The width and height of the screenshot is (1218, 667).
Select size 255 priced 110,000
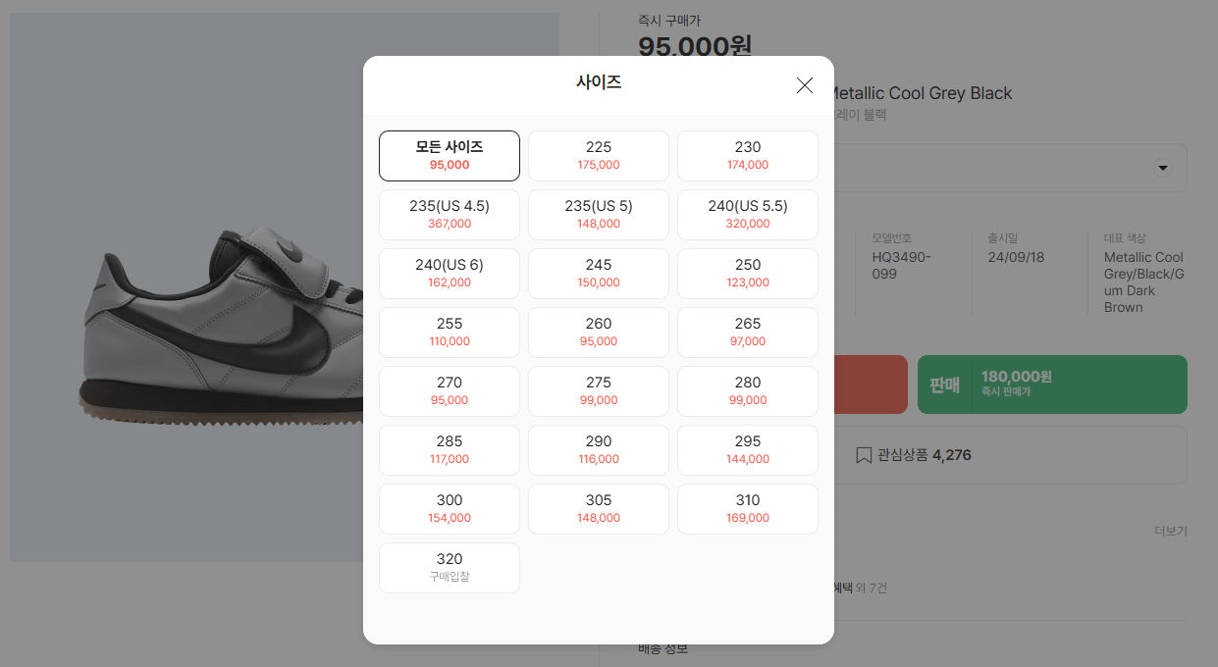pyautogui.click(x=450, y=333)
